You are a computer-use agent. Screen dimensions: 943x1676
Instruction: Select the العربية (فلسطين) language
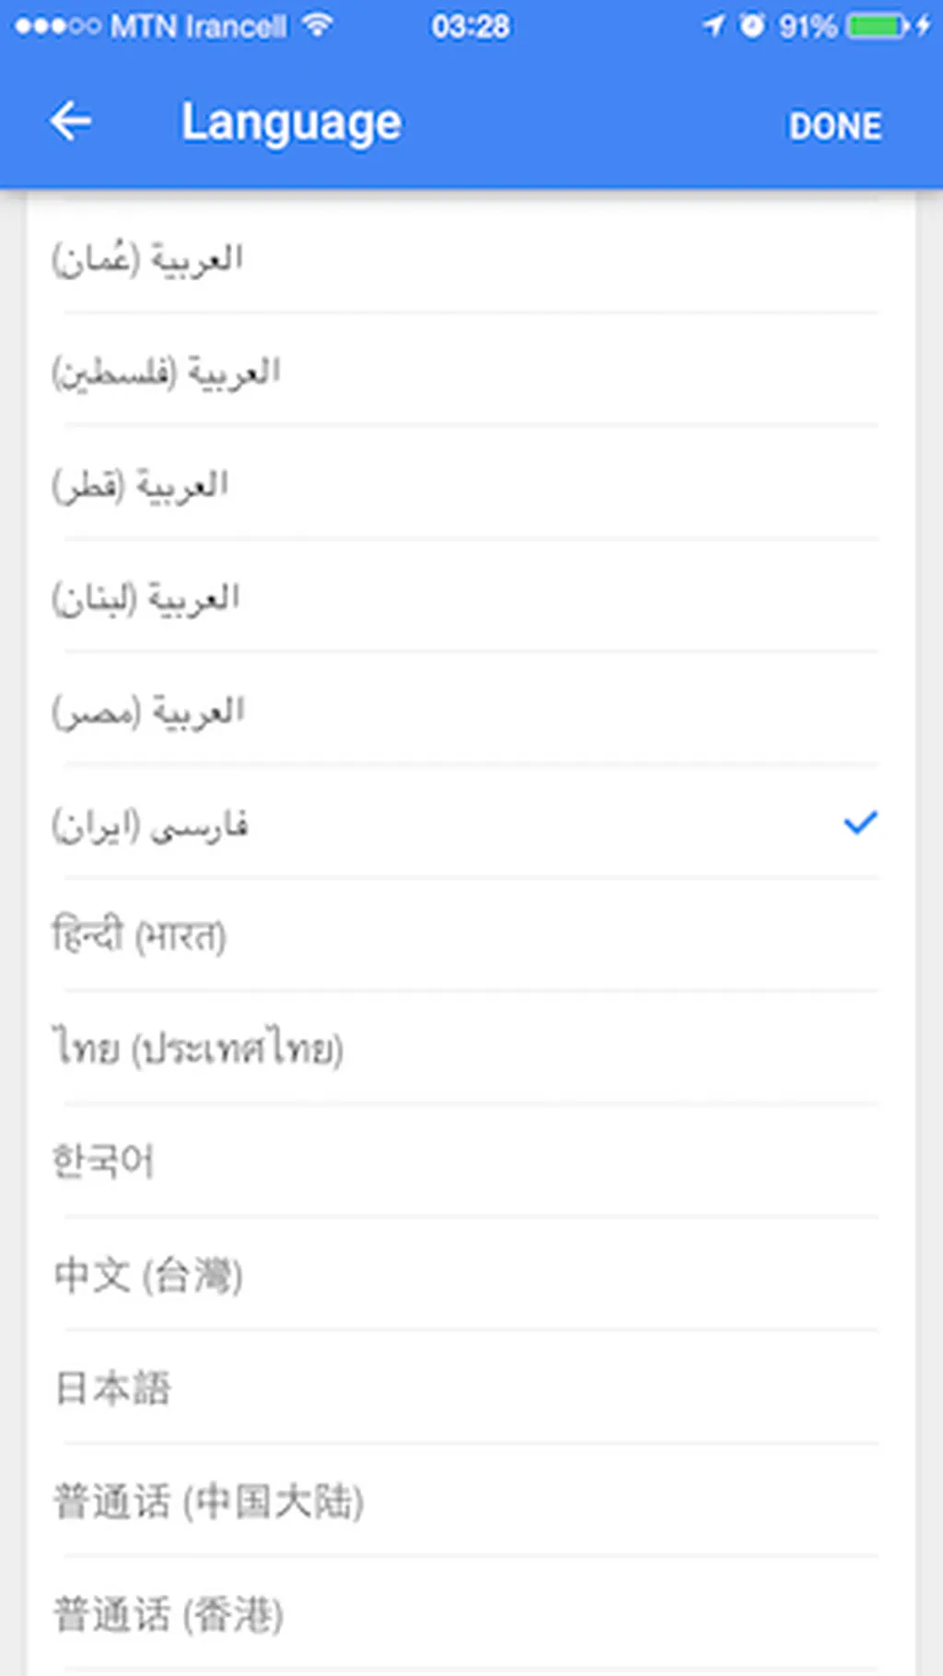[x=471, y=371]
